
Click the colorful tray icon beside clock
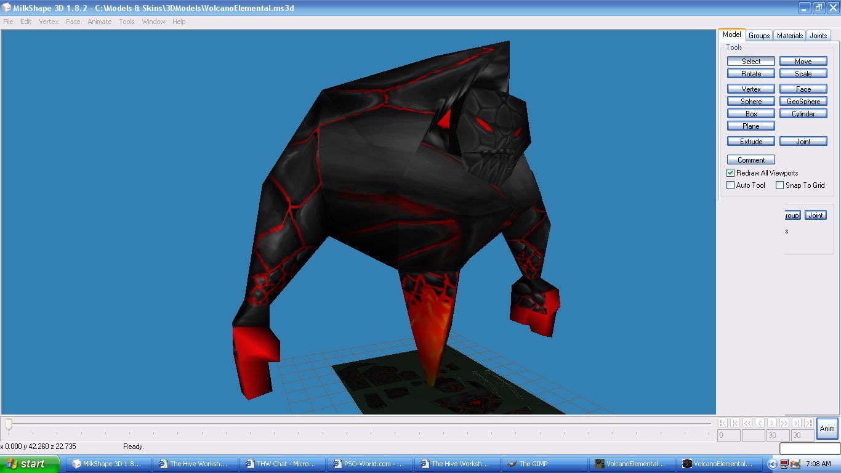(795, 464)
